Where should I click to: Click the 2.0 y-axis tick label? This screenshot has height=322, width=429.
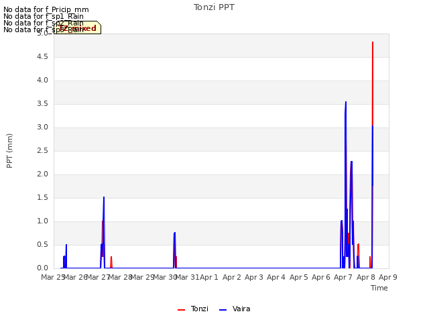42,174
